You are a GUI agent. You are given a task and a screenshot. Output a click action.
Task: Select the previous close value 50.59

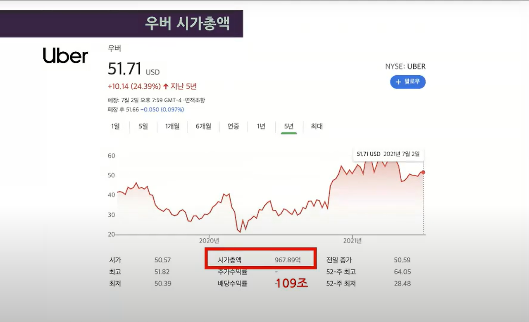[402, 260]
